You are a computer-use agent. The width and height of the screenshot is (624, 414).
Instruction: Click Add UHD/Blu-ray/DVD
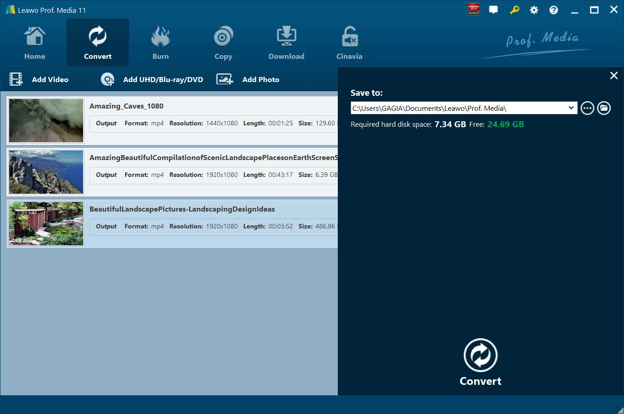[x=152, y=79]
